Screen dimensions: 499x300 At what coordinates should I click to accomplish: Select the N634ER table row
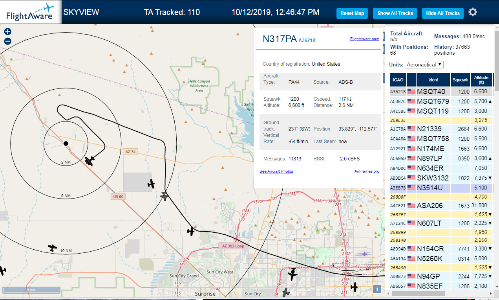pos(441,168)
